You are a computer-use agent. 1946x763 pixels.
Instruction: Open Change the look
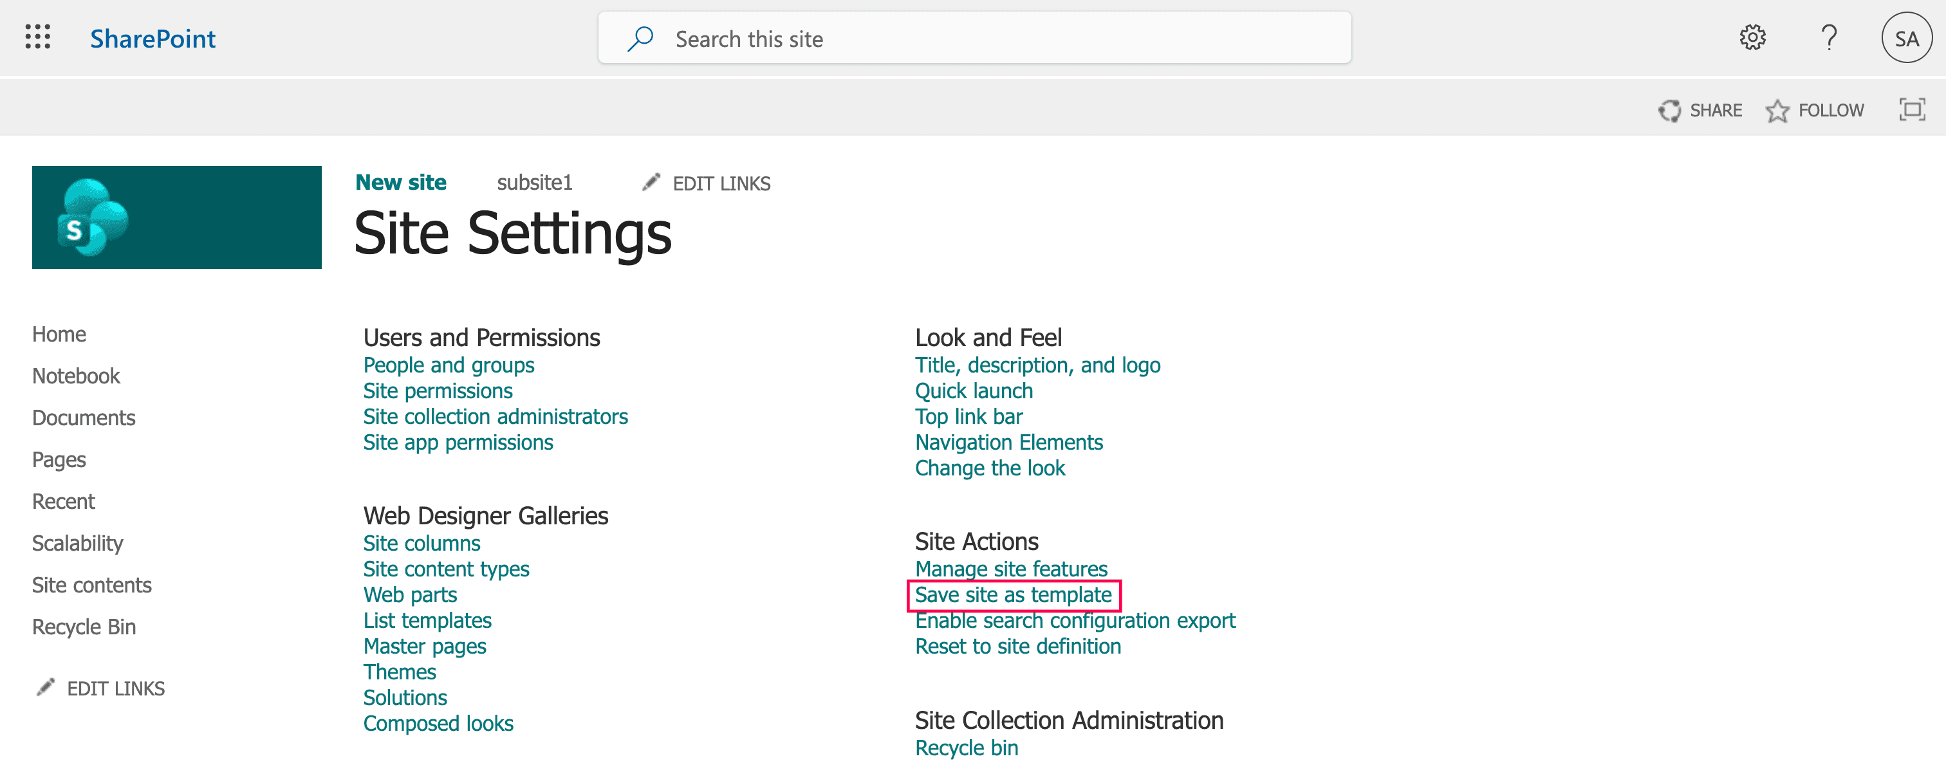[x=990, y=468]
